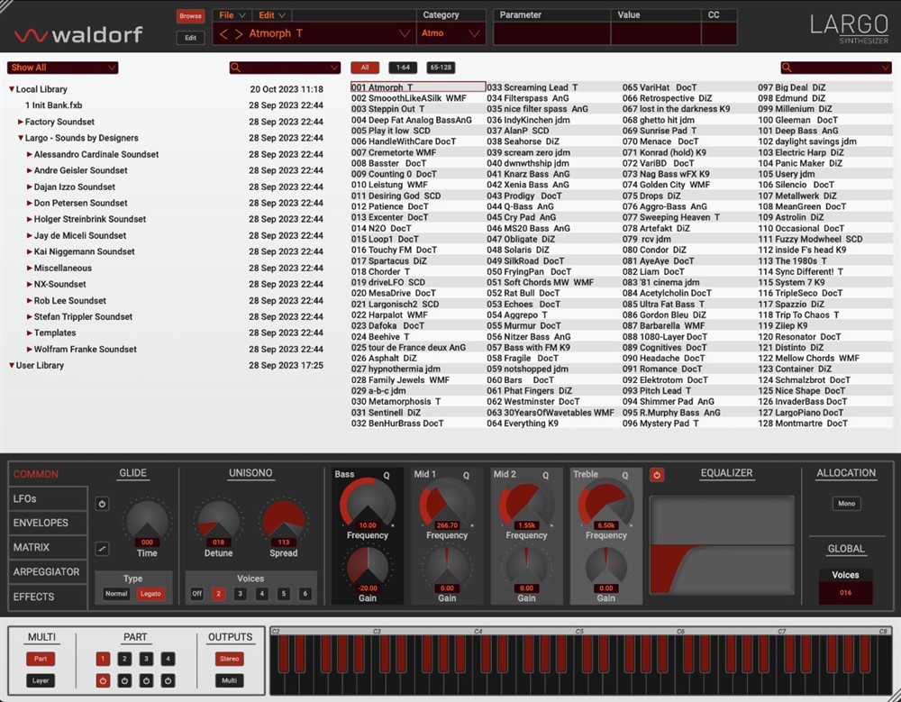Open the Show All filter dropdown
Viewport: 901px width, 702px height.
(62, 68)
